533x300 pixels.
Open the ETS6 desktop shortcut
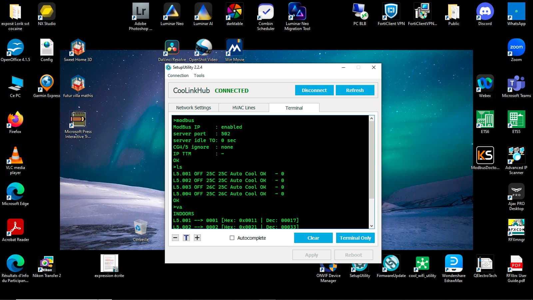click(x=485, y=120)
